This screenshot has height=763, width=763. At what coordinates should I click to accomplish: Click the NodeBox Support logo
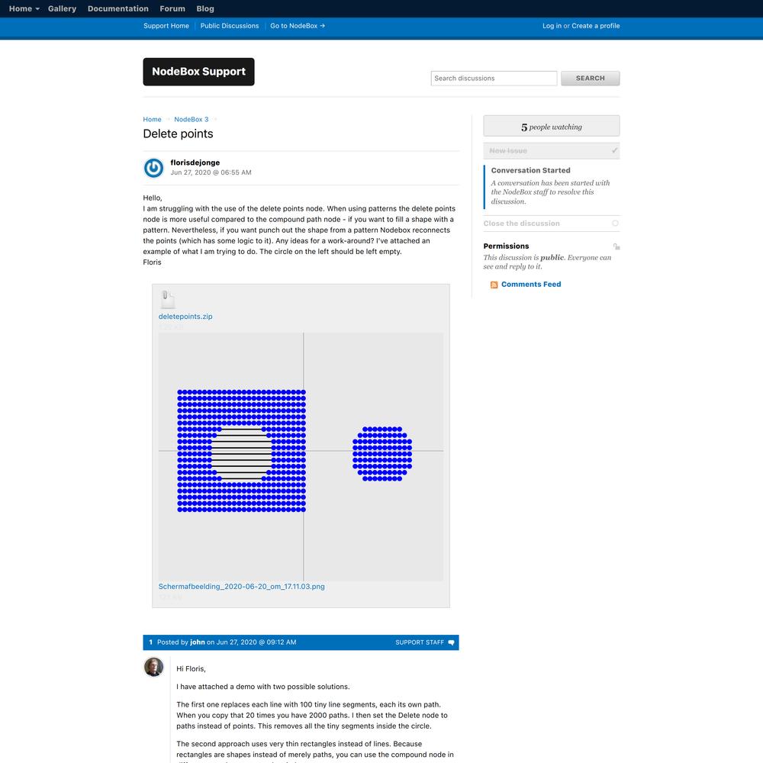198,72
